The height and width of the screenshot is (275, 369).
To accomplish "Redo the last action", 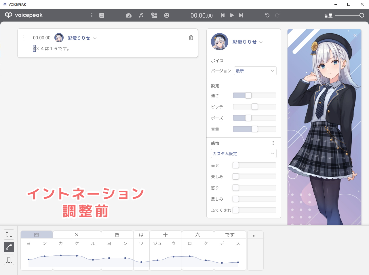I will point(277,15).
